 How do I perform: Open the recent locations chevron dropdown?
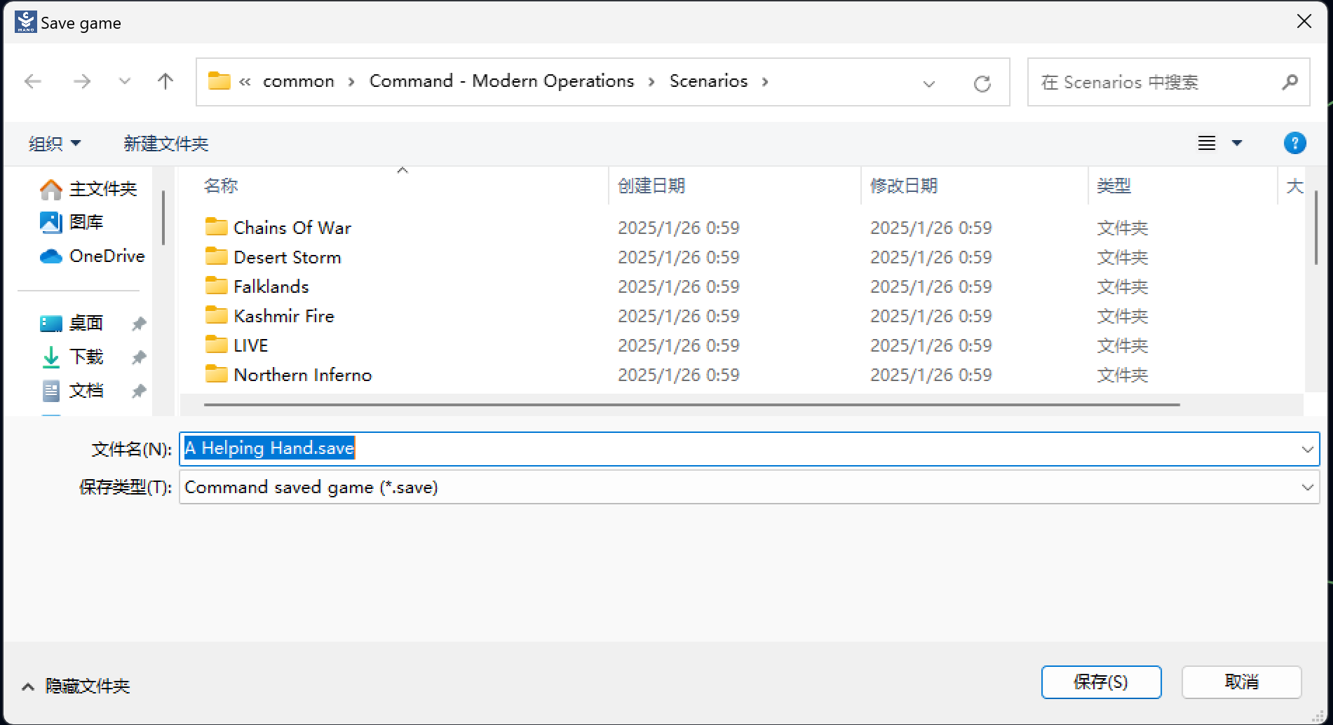125,81
